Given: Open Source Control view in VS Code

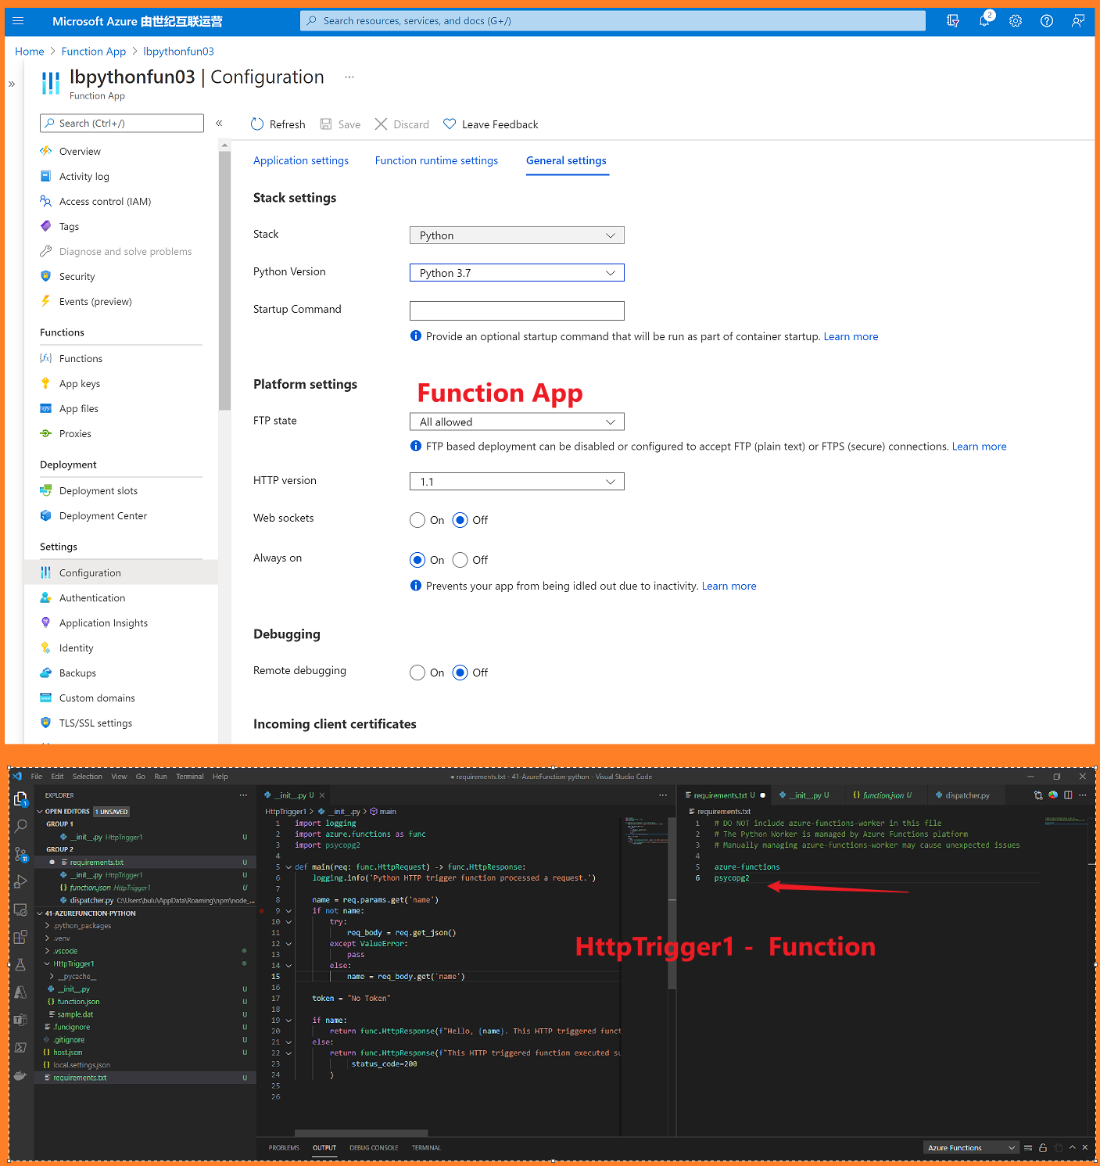Looking at the screenshot, I should pos(20,852).
